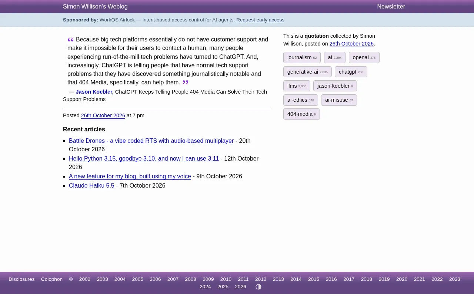Go to the 2021 archive

pyautogui.click(x=420, y=279)
